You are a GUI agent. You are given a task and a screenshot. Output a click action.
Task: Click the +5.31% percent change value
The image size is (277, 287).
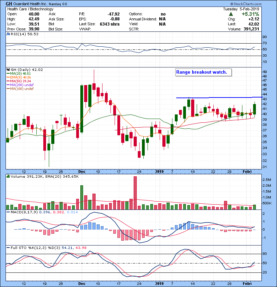pos(250,14)
